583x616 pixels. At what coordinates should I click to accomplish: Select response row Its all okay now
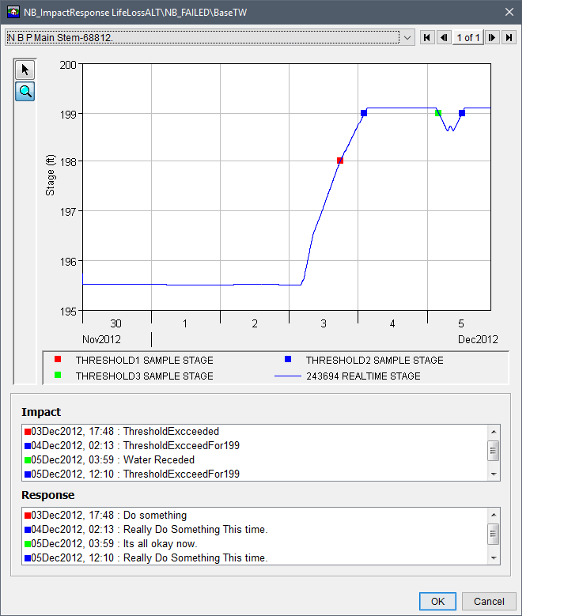click(256, 544)
